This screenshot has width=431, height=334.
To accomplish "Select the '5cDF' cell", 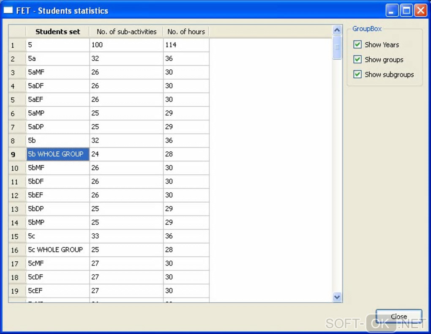I will pos(58,277).
